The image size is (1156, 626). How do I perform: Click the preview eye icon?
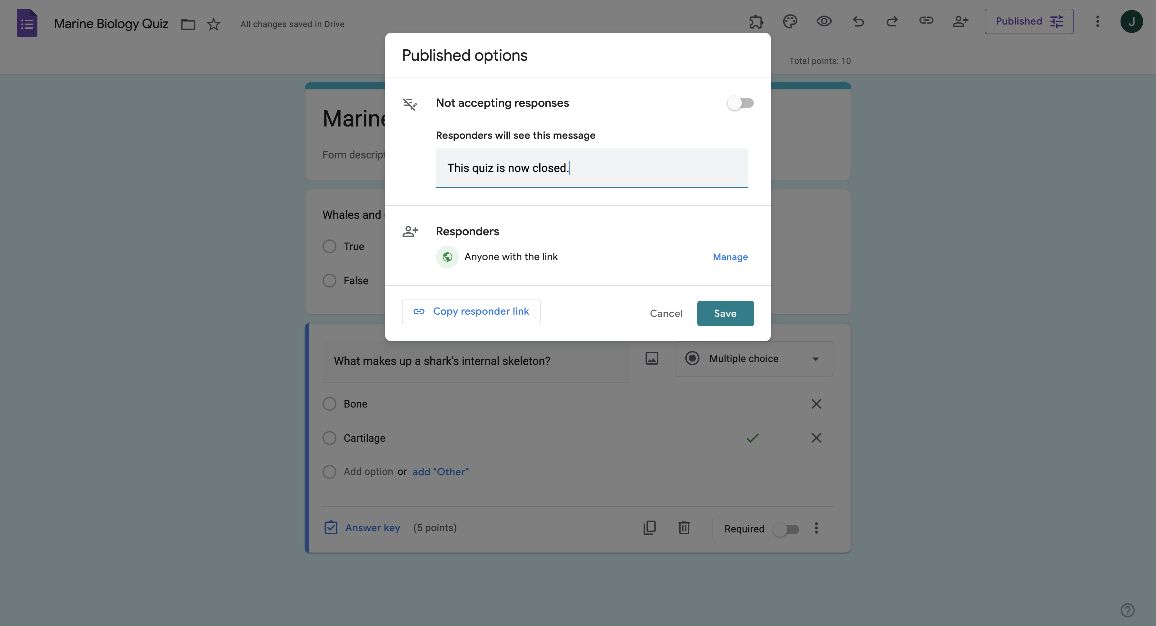coord(824,22)
